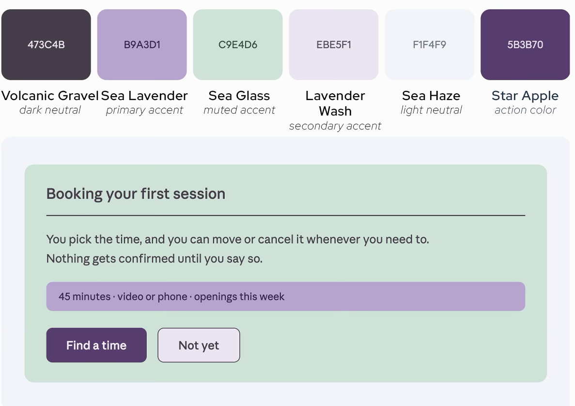Screen dimensions: 575x406
Task: Click the secondary accent role label
Action: [x=335, y=126]
